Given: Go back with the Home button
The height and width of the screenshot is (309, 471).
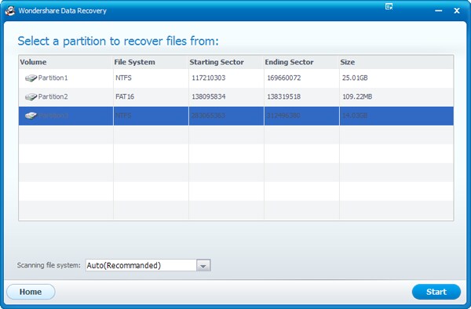Looking at the screenshot, I should click(x=31, y=292).
